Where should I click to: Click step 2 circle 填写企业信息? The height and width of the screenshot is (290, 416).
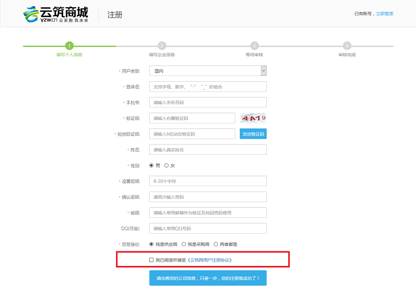point(162,46)
